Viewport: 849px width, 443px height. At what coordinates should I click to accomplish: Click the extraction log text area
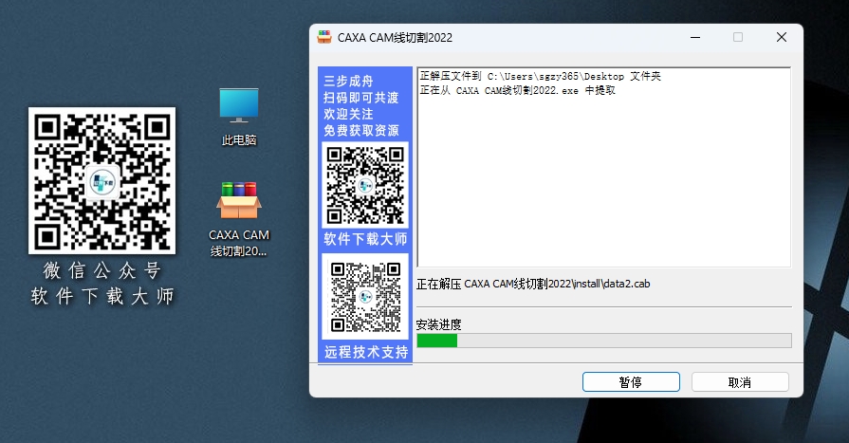point(603,167)
